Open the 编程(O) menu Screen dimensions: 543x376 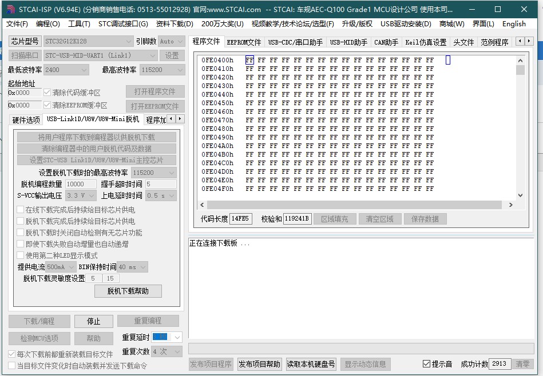[48, 24]
